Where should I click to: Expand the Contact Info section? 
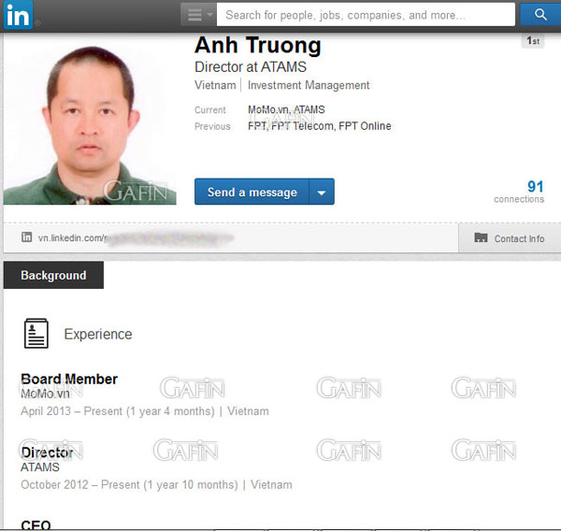[519, 238]
